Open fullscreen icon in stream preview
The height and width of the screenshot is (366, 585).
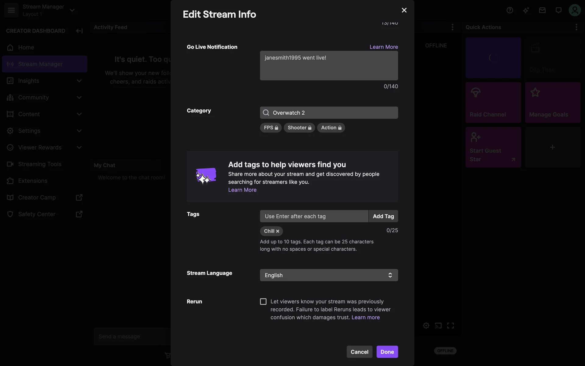(x=450, y=325)
